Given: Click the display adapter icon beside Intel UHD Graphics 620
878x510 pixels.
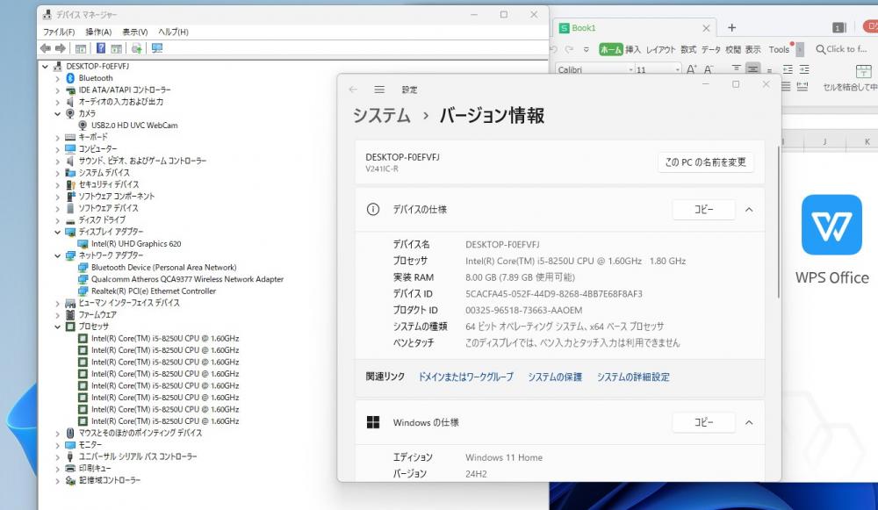Looking at the screenshot, I should [x=83, y=244].
